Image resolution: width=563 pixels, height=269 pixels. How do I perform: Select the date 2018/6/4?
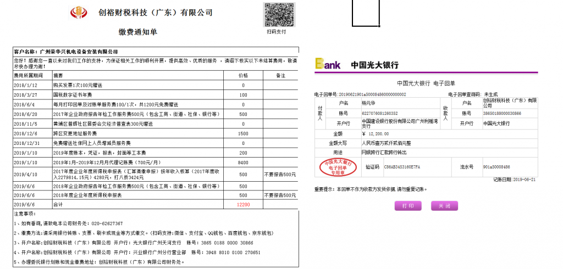coord(24,105)
